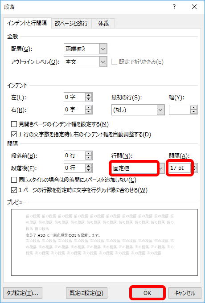Click the OK button
205x303 pixels.
[x=147, y=293]
